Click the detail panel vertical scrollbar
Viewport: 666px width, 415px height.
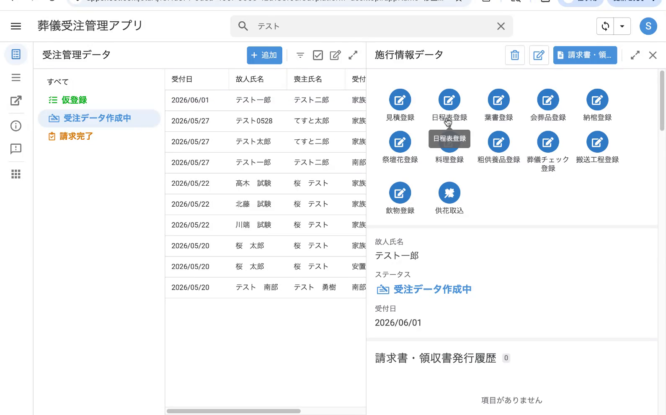[662, 100]
